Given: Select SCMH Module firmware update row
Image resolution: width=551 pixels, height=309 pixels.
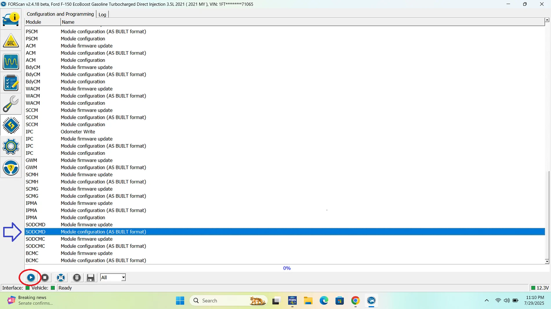Looking at the screenshot, I should tap(284, 174).
